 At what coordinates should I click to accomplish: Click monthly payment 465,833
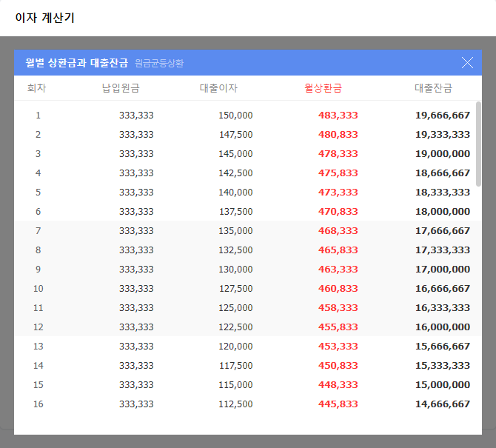click(x=338, y=250)
